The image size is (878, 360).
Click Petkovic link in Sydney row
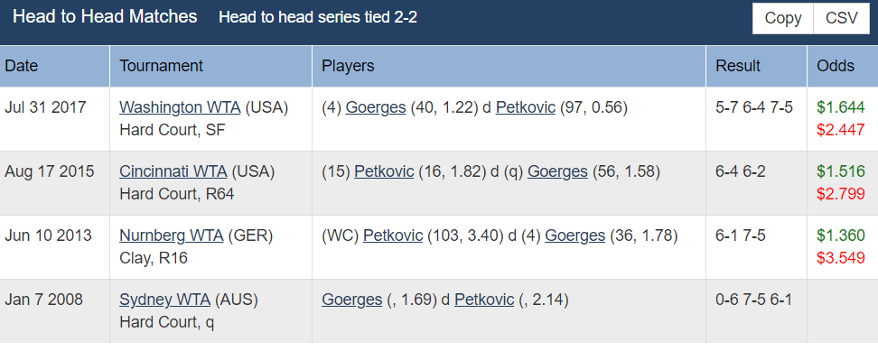click(x=484, y=300)
